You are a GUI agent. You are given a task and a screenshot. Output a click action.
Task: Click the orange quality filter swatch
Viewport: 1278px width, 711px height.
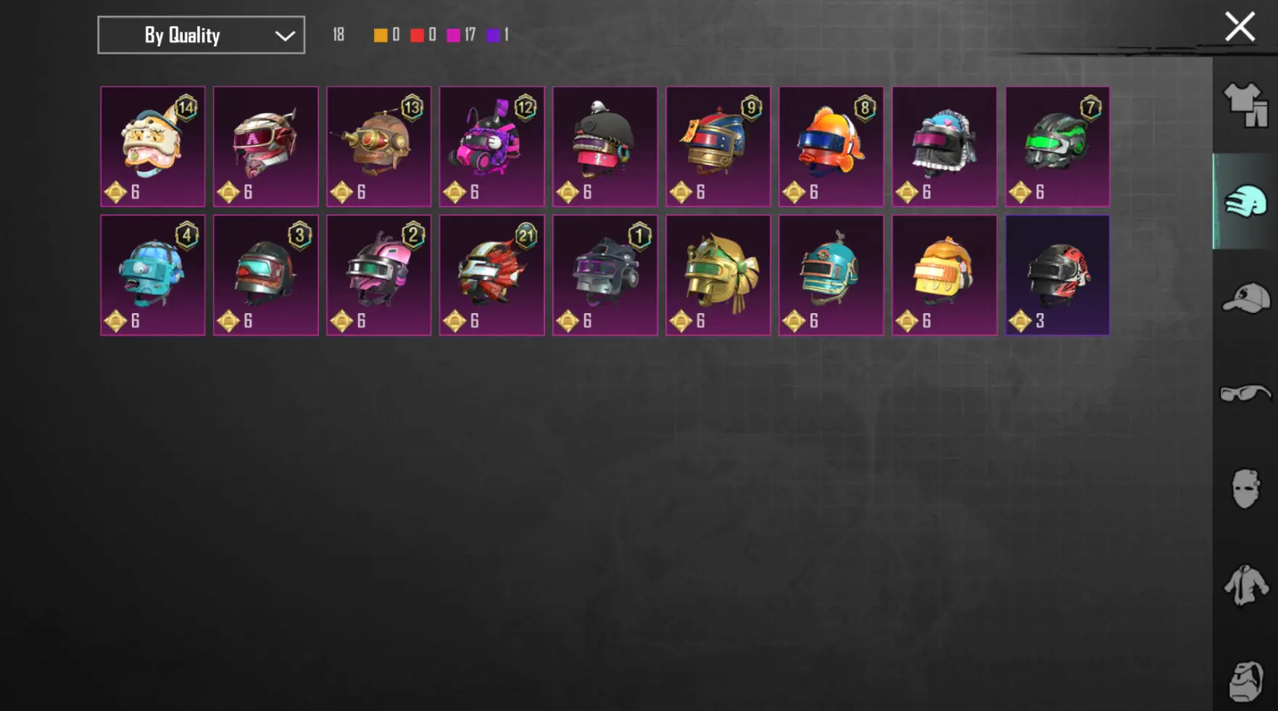pyautogui.click(x=381, y=35)
